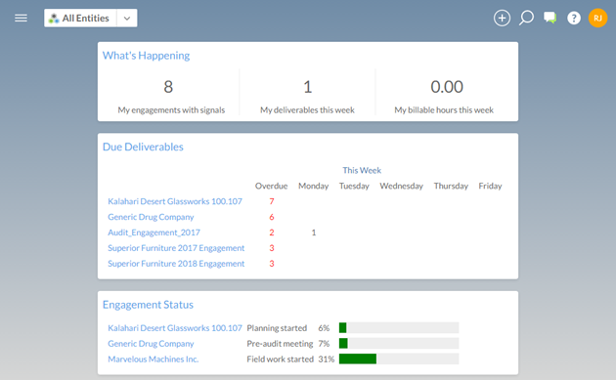Click overdue count 3 for Superior Furniture 2017

[272, 248]
